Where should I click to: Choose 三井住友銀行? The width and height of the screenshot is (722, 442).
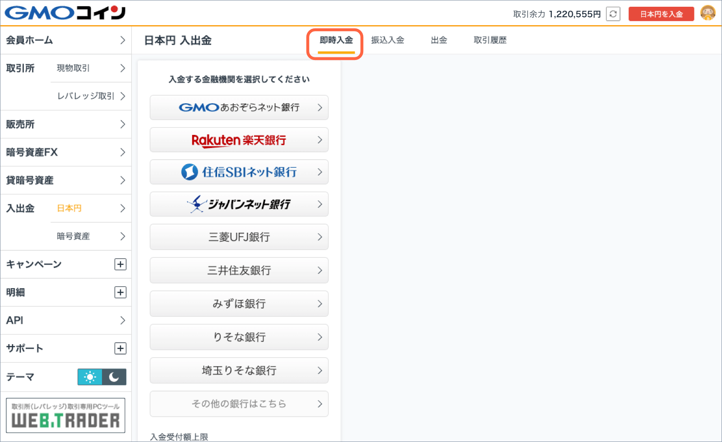[239, 270]
